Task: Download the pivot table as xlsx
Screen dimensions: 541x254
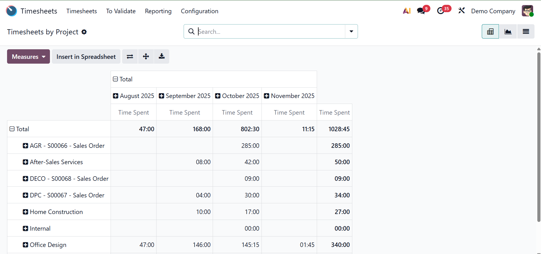Action: pyautogui.click(x=162, y=57)
